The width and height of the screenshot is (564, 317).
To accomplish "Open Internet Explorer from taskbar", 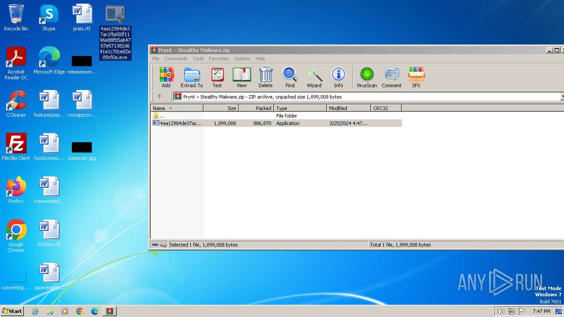I will click(35, 311).
